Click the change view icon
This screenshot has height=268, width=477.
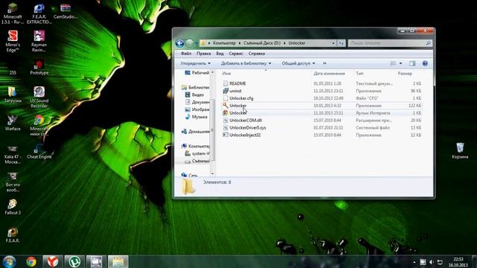[393, 63]
